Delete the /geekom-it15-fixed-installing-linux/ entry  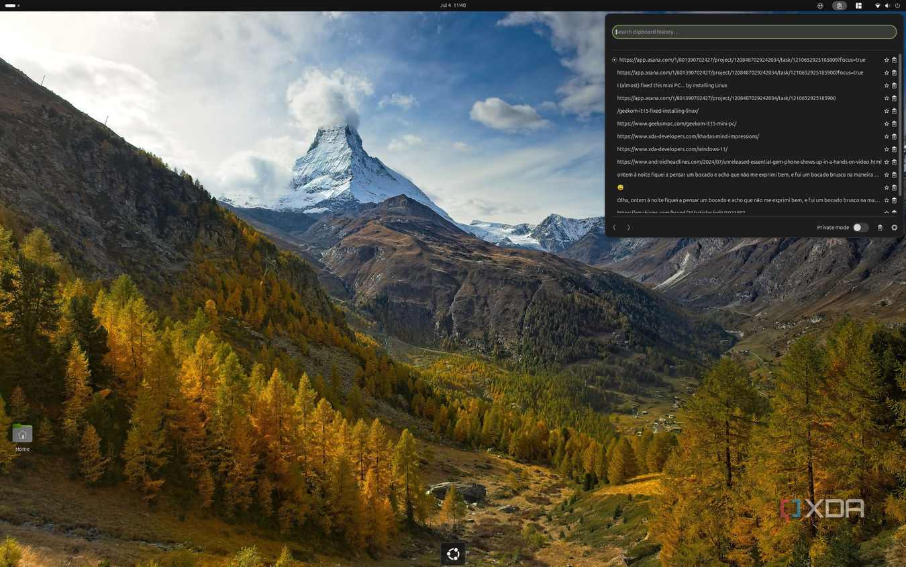tap(894, 111)
